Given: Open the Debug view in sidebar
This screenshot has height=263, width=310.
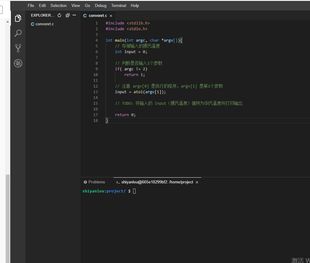Looking at the screenshot, I should tap(18, 63).
